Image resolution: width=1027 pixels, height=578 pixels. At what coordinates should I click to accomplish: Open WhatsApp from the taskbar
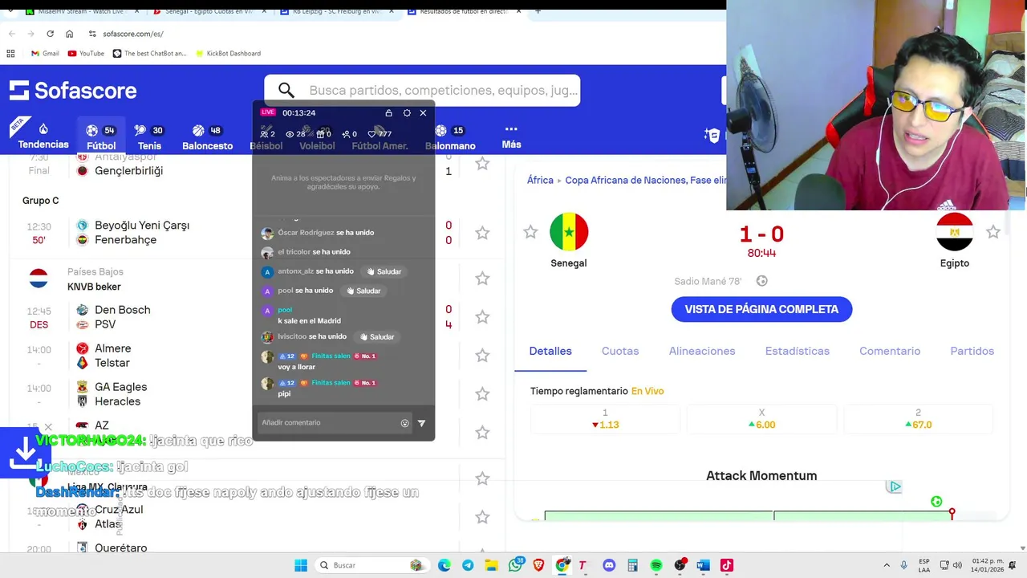pos(516,565)
